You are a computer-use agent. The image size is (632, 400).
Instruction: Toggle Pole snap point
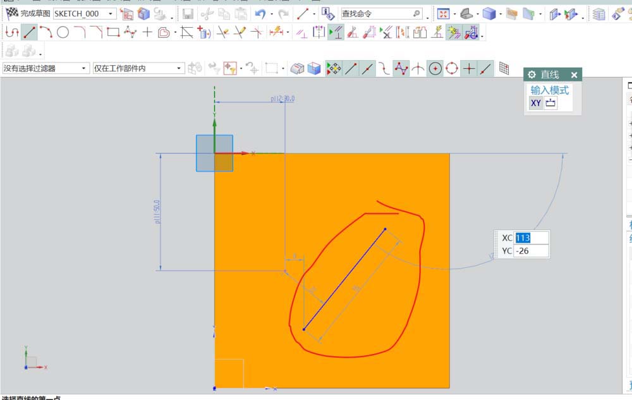click(401, 68)
